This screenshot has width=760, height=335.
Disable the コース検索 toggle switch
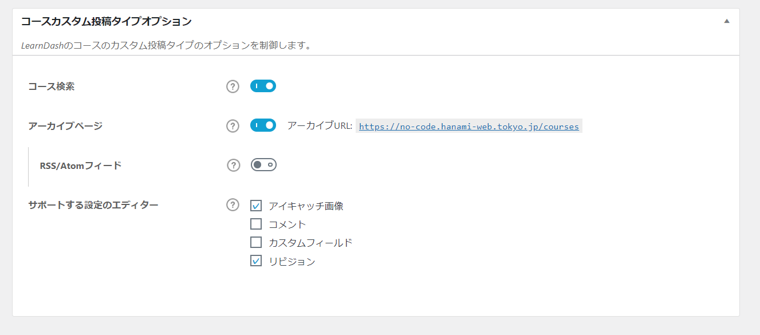(x=263, y=86)
